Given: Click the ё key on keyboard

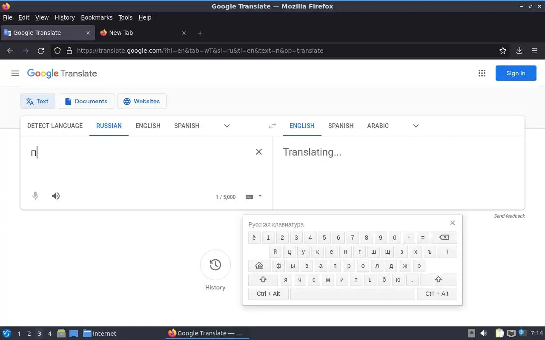Looking at the screenshot, I should [254, 238].
